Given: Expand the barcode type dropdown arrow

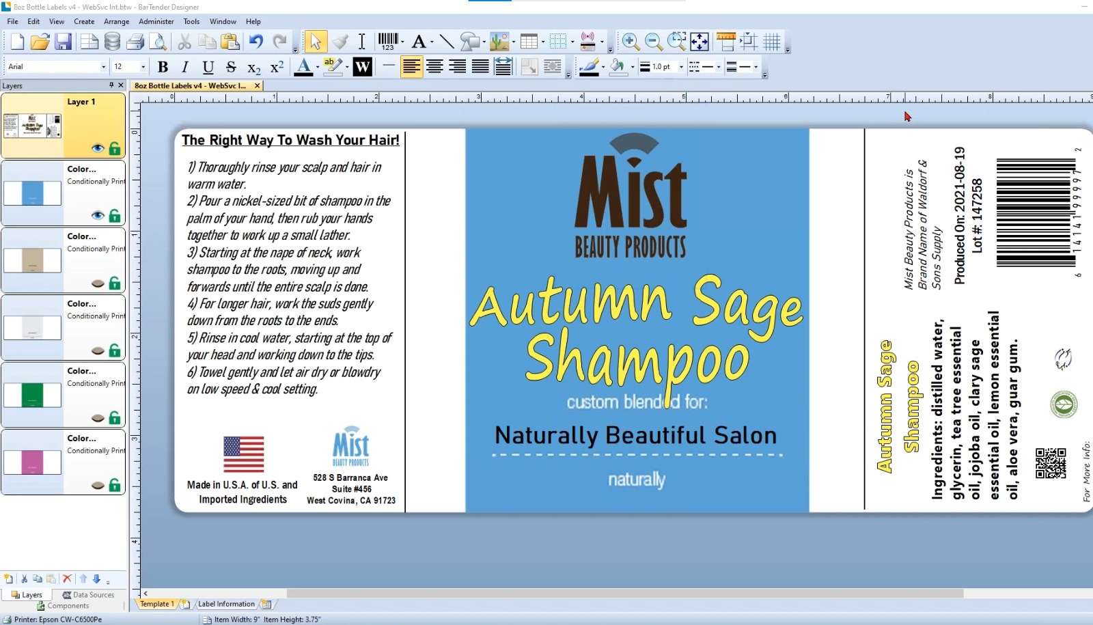Looking at the screenshot, I should tap(402, 42).
